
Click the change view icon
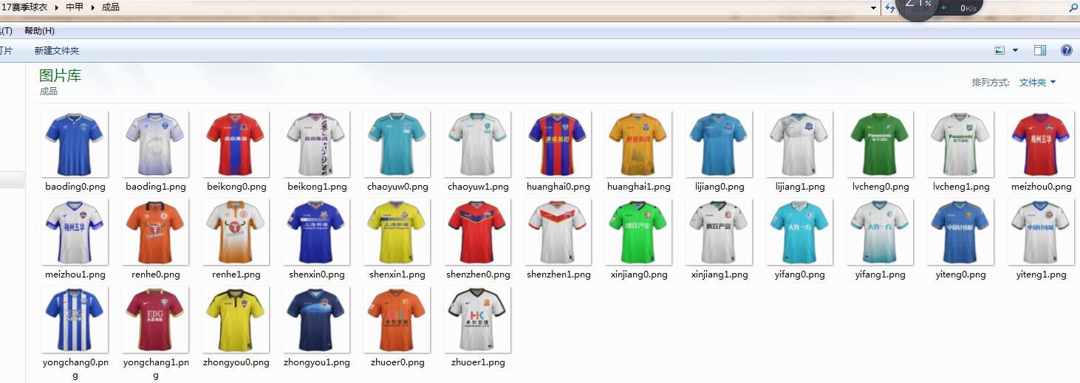pos(999,50)
